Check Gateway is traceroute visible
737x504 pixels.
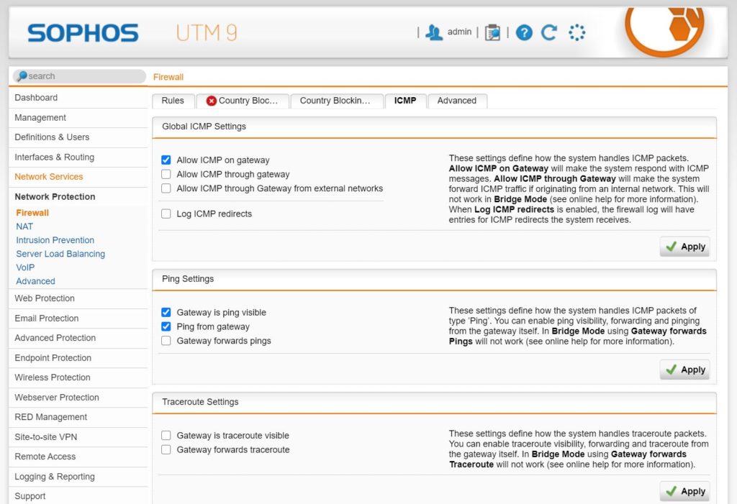[x=166, y=435]
